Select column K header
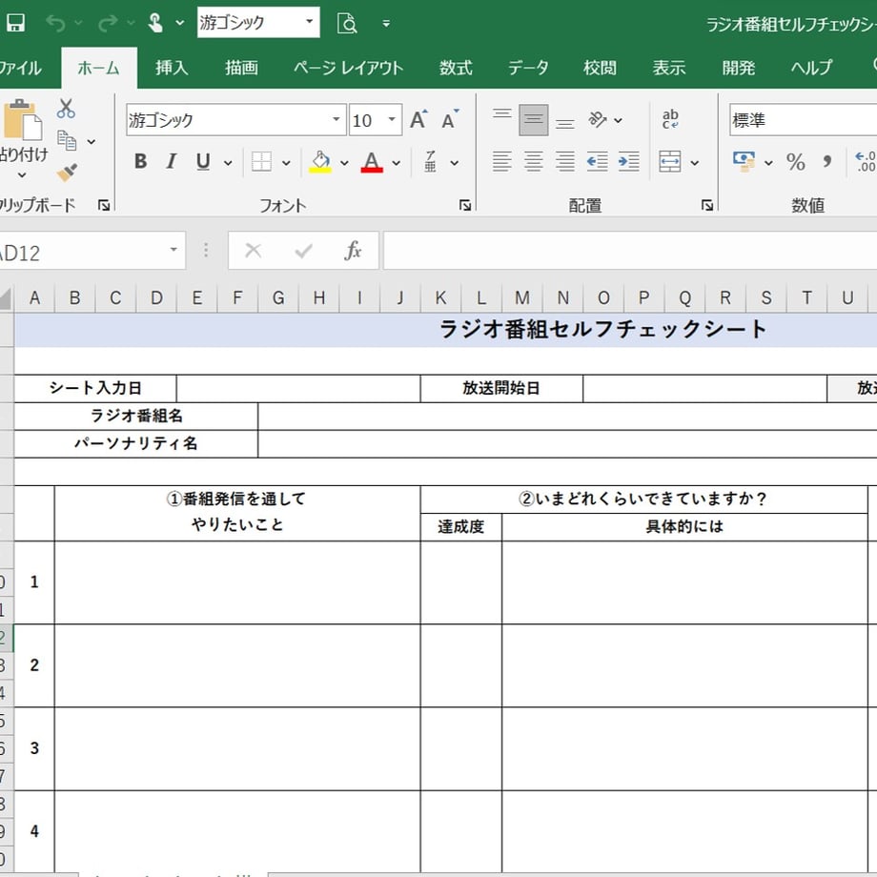 tap(440, 297)
